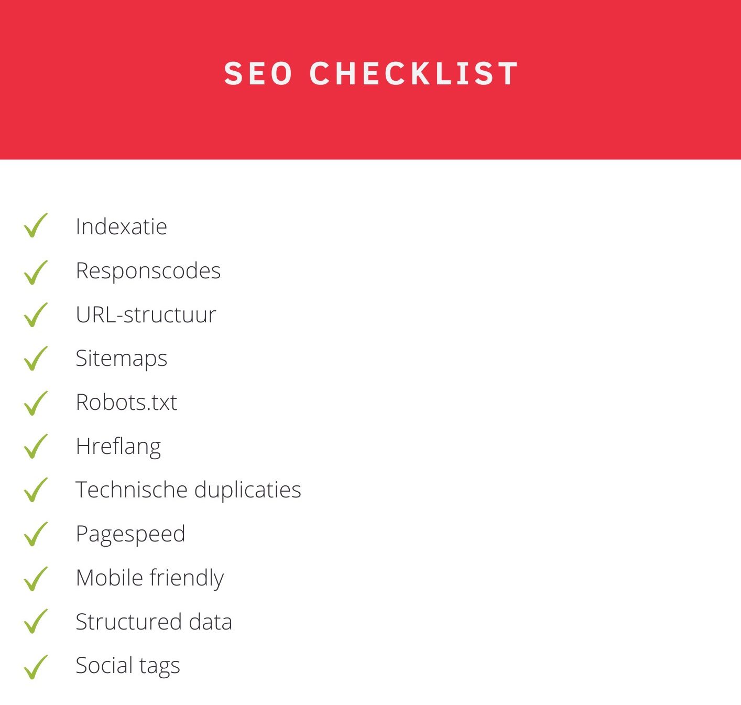Select the tick mark next to Hreflang

click(x=36, y=447)
